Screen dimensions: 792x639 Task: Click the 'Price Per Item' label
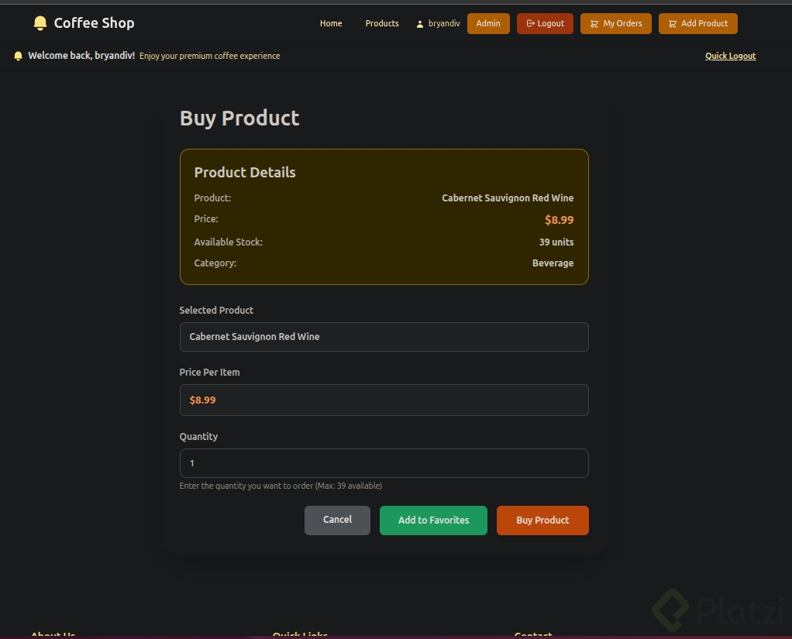[x=209, y=372]
